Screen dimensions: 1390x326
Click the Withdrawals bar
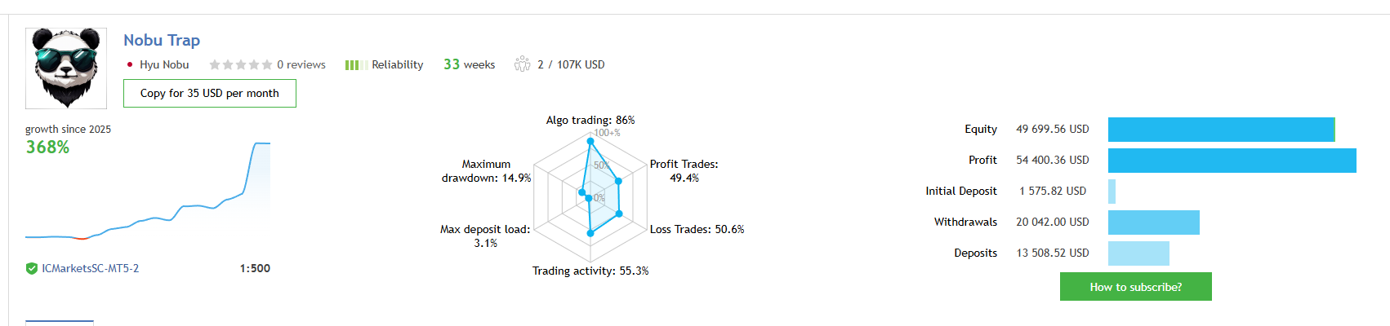[x=1153, y=222]
